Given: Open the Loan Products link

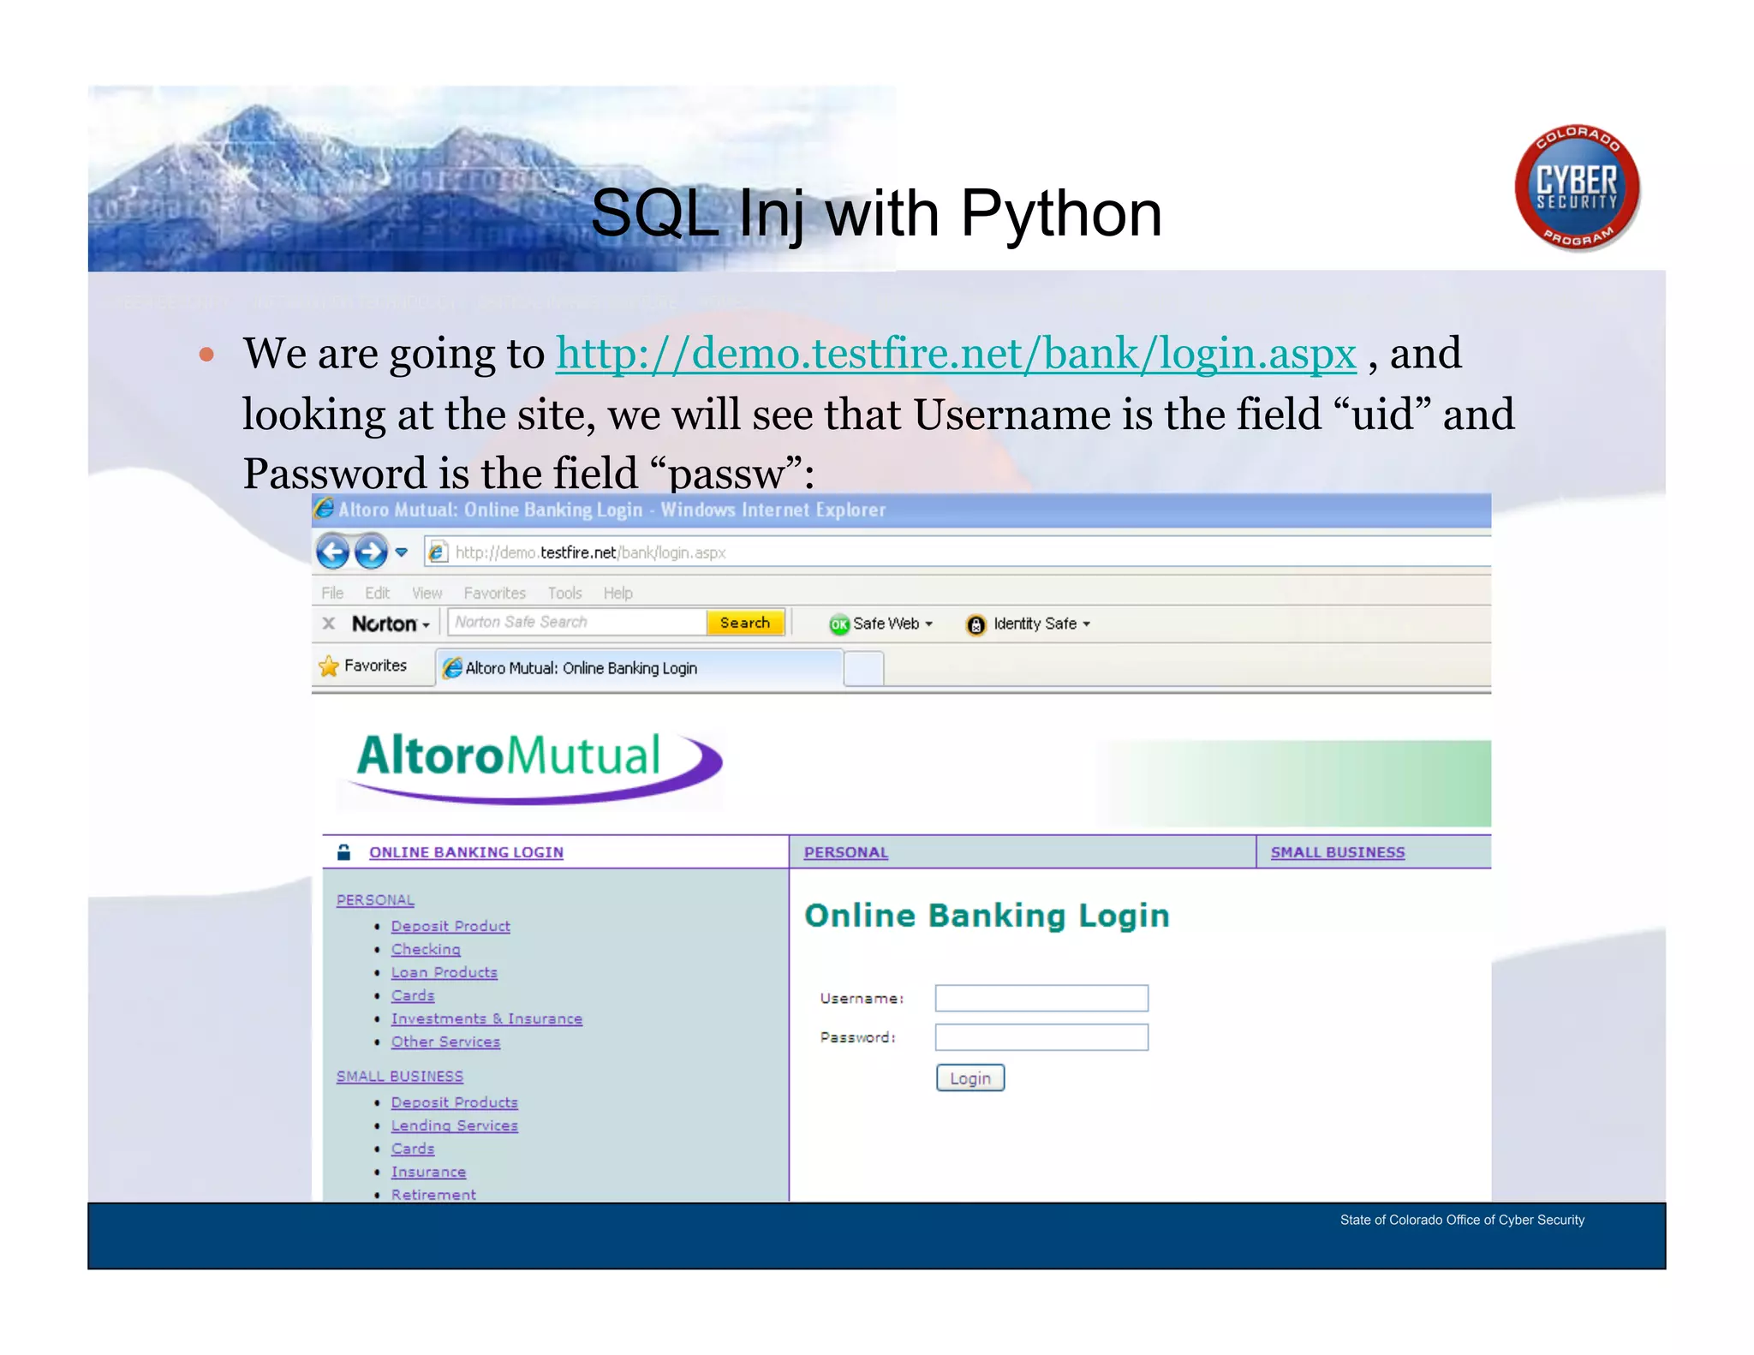Looking at the screenshot, I should (444, 972).
